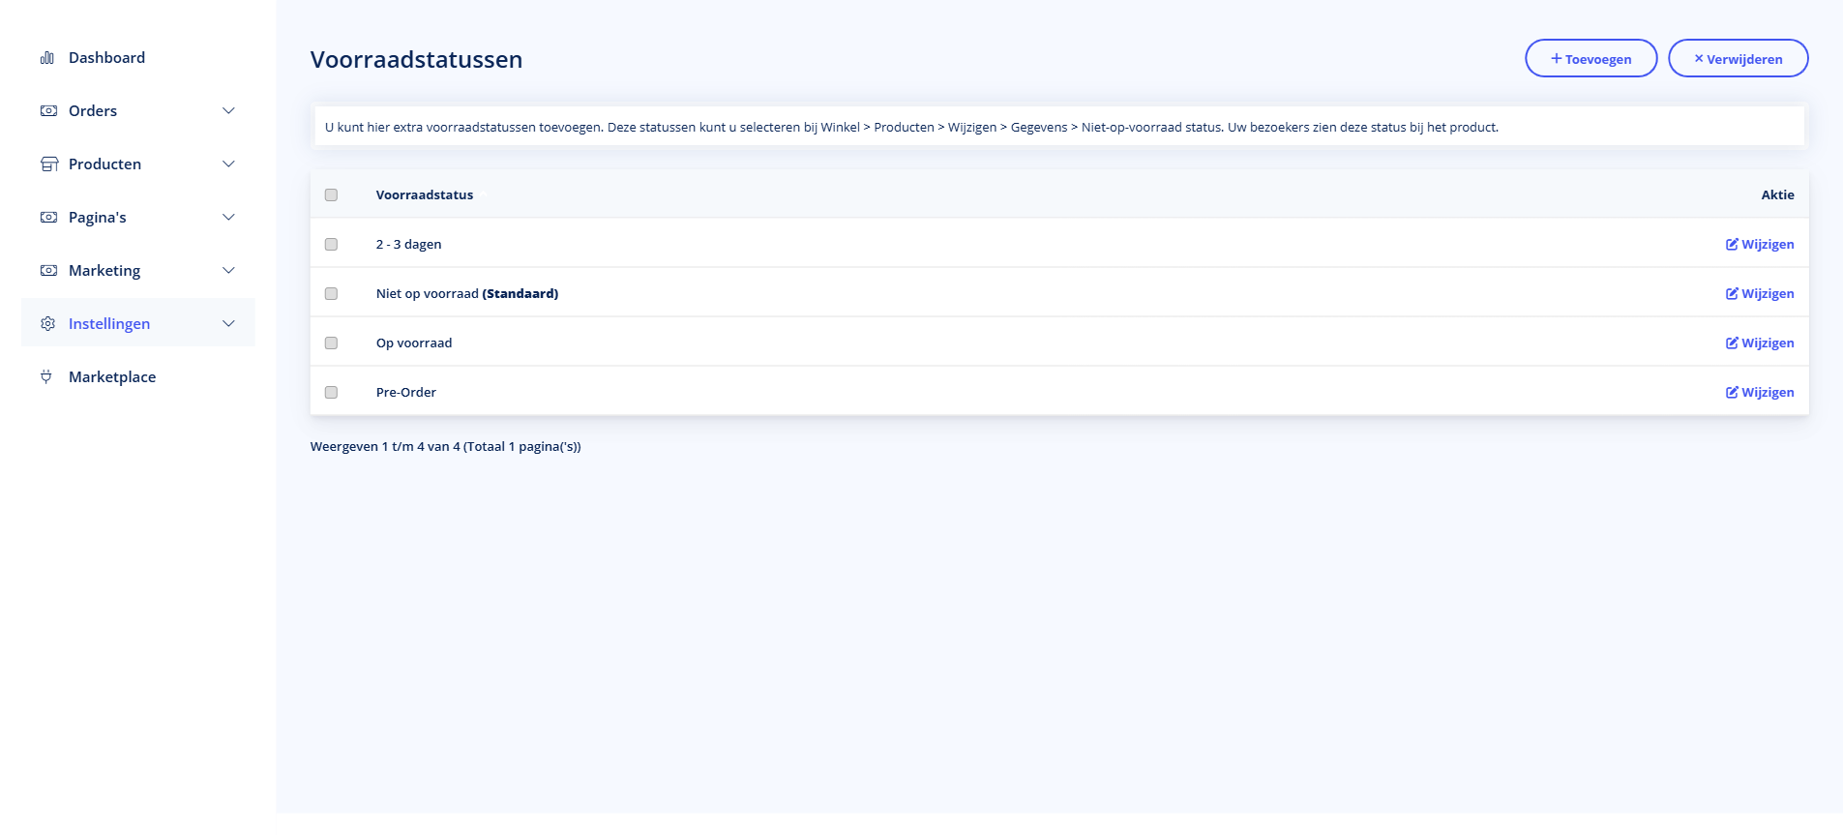This screenshot has height=835, width=1843.
Task: Sort by Voorraadstatus column header
Action: click(425, 195)
